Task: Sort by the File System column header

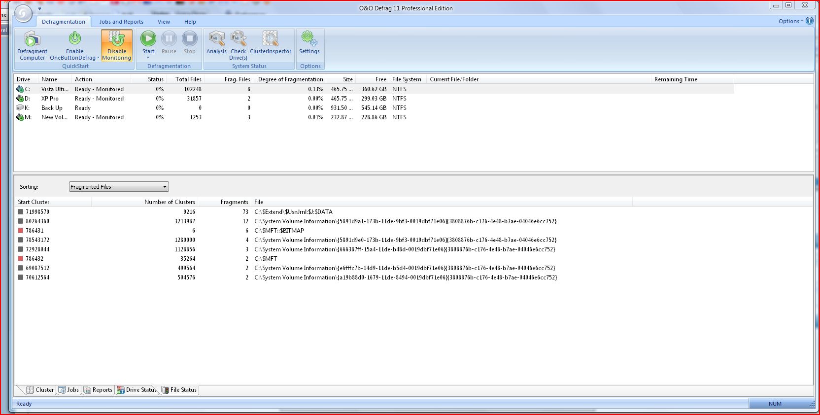Action: pyautogui.click(x=408, y=79)
